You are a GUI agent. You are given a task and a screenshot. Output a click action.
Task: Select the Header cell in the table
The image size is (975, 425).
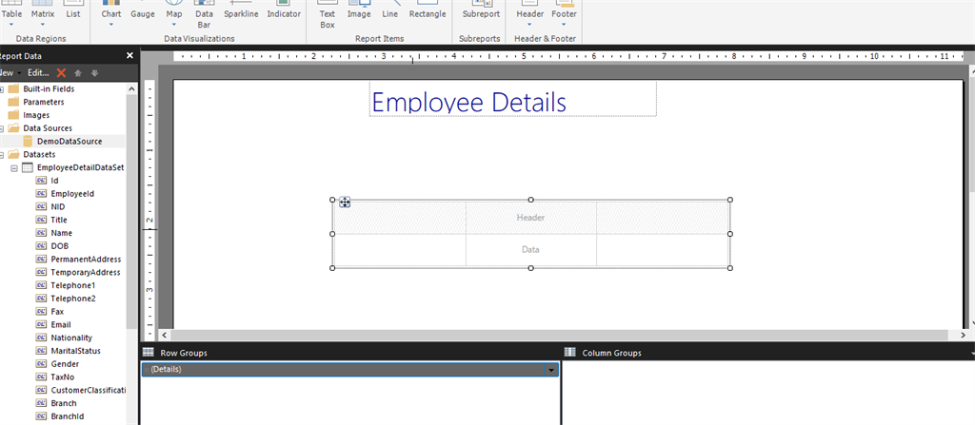[530, 218]
